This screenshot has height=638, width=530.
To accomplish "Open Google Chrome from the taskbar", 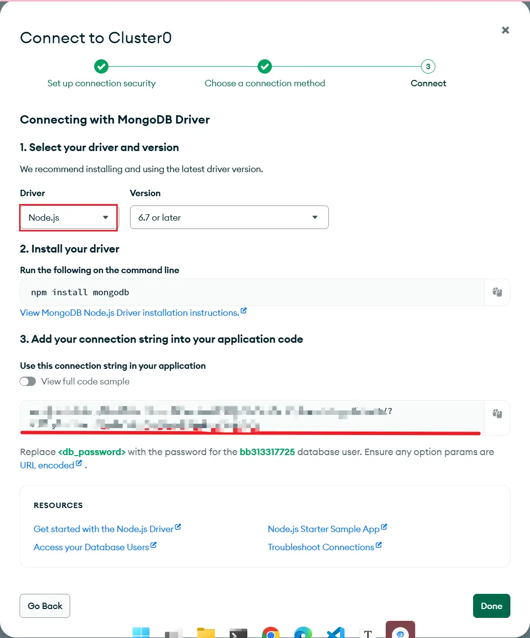I will click(x=271, y=633).
